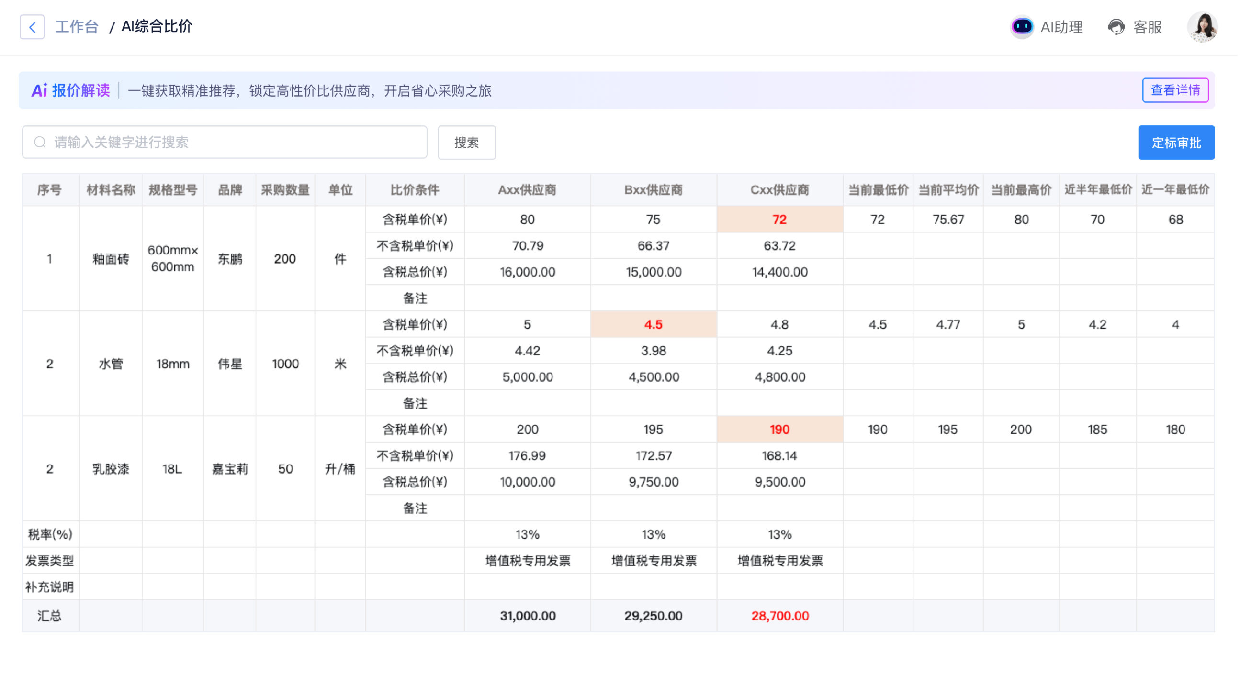Click the 16,000.00 total price cell
This screenshot has width=1240, height=697.
[528, 272]
